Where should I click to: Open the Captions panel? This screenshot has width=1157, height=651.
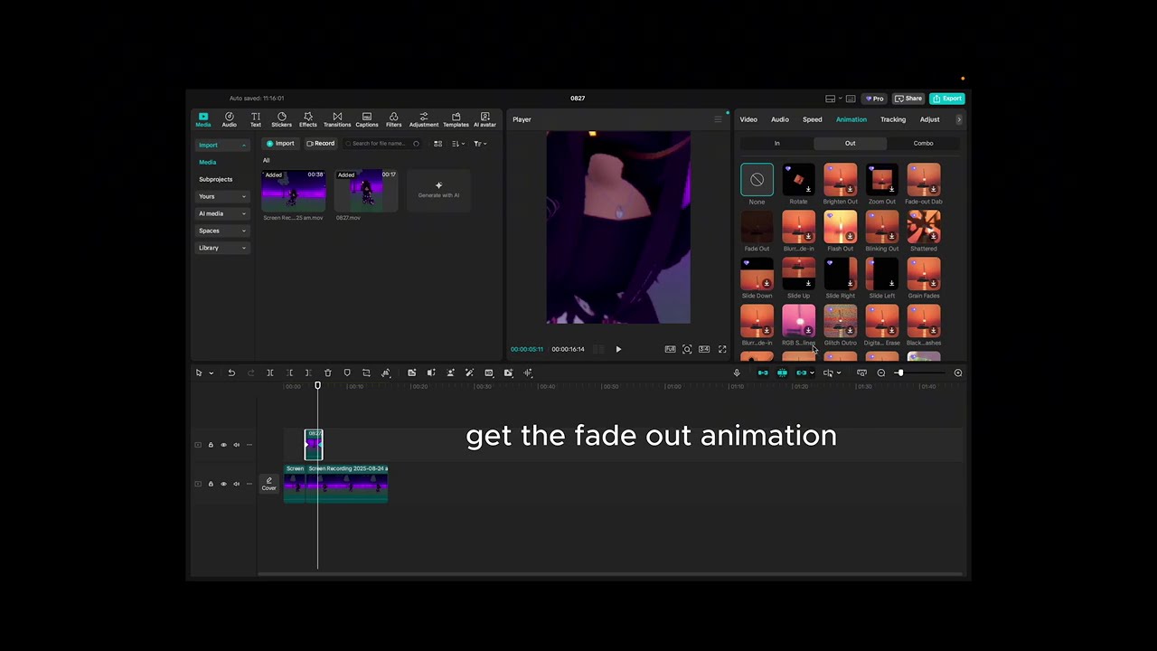pyautogui.click(x=367, y=119)
